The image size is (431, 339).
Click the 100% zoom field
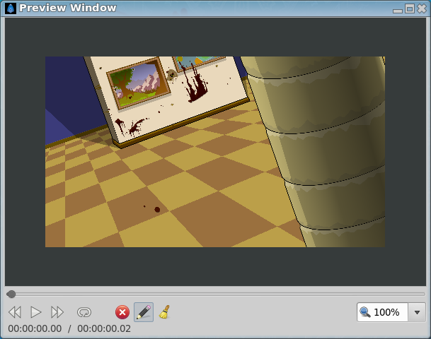(x=383, y=312)
